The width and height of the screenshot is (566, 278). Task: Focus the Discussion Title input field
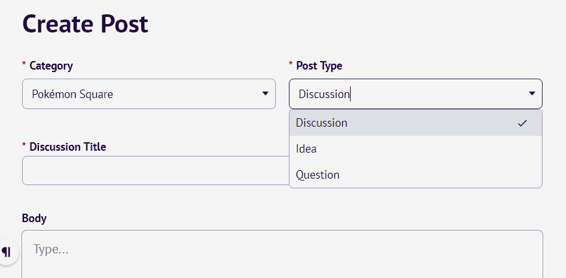155,171
